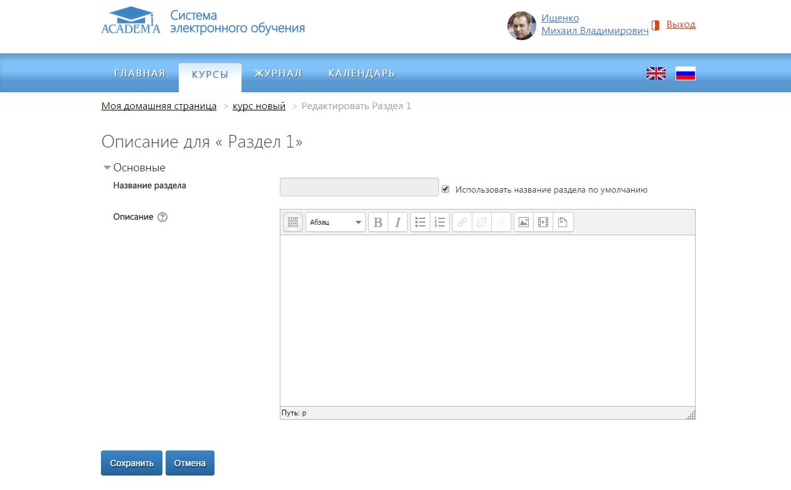Screen dimensions: 791x490
Task: Click the unlink icon in the toolbar
Action: click(x=482, y=222)
